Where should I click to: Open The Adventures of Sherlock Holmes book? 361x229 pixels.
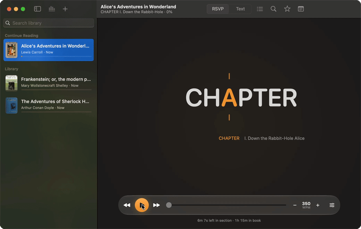pos(49,105)
